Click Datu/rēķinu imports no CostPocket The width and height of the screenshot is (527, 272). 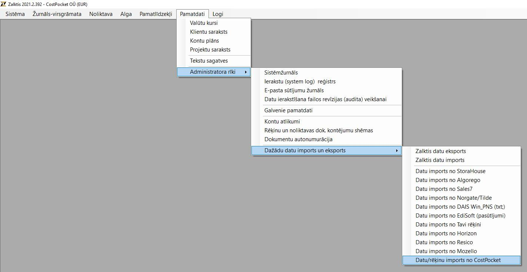[461, 260]
